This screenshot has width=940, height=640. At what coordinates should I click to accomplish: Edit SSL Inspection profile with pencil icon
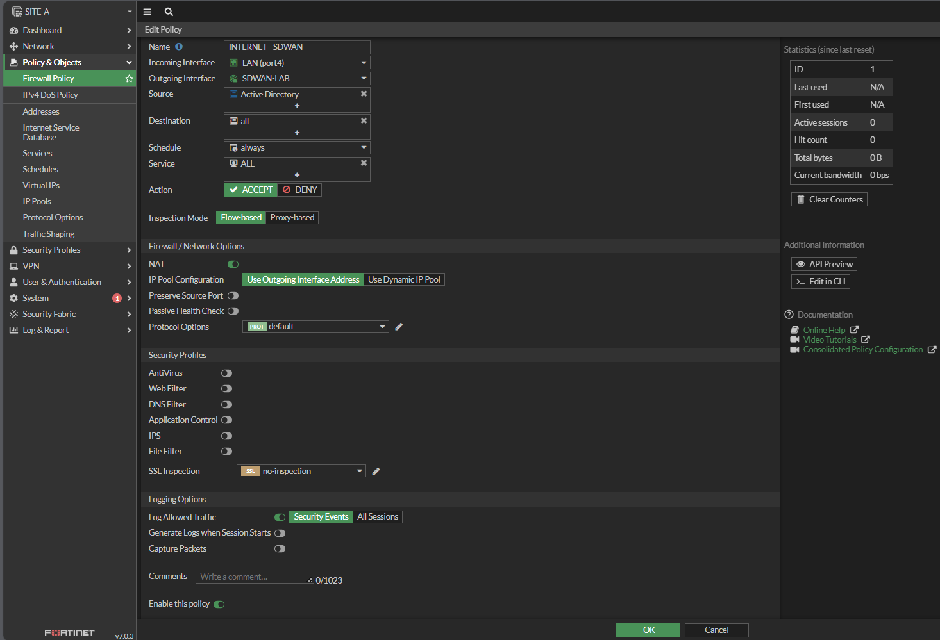376,472
